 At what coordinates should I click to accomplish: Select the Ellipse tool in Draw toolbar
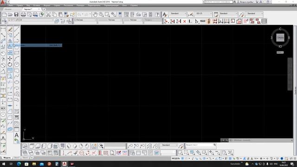click(17, 82)
